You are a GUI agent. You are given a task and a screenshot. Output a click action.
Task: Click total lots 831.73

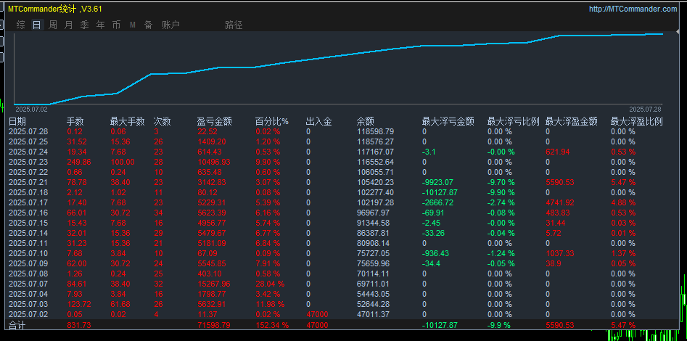tap(79, 325)
